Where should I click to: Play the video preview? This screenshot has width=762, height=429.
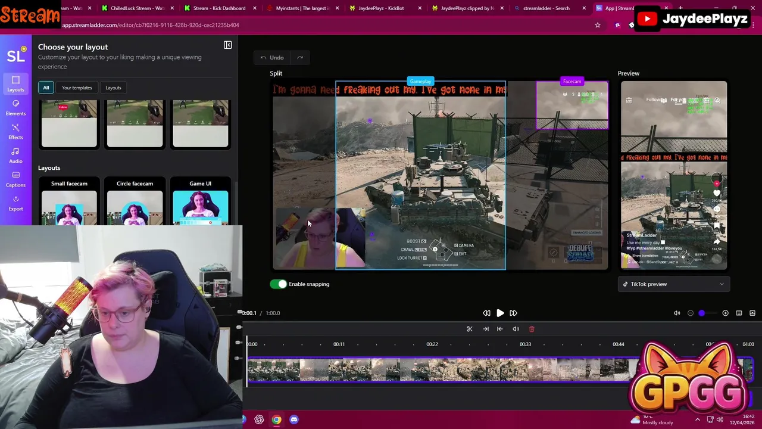[x=500, y=313]
